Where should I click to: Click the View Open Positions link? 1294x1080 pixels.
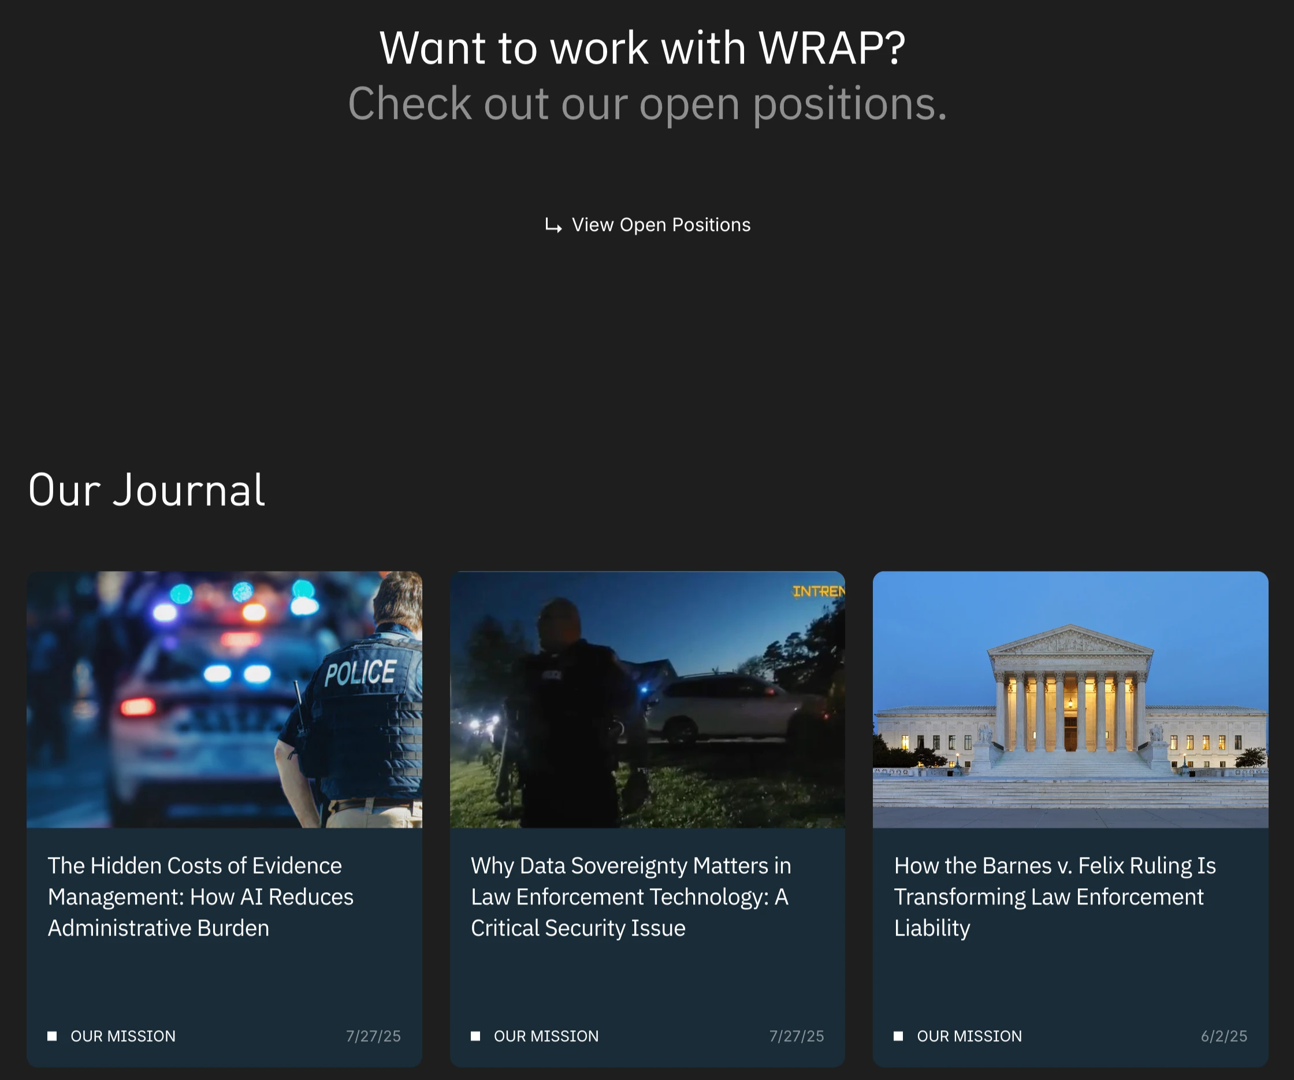click(660, 225)
